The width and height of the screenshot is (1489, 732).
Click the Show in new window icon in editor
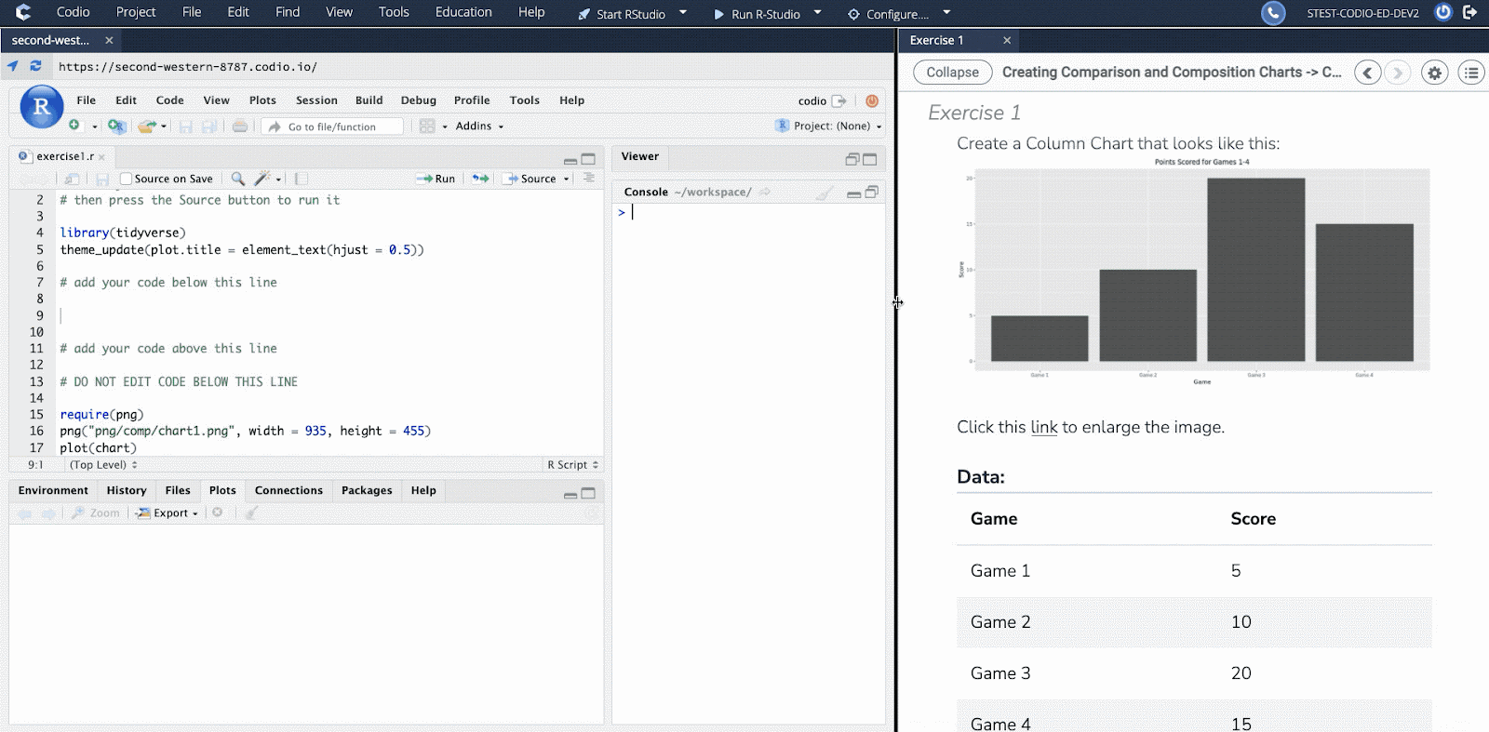coord(72,179)
